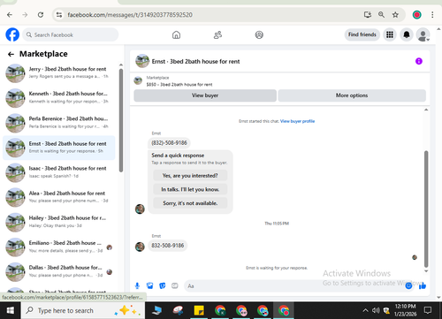Click the taskbar volume speaker icon

pyautogui.click(x=376, y=310)
